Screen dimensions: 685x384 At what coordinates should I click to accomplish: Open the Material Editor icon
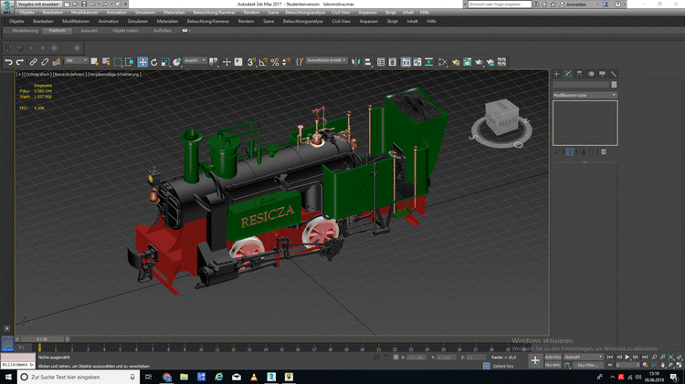click(x=443, y=62)
